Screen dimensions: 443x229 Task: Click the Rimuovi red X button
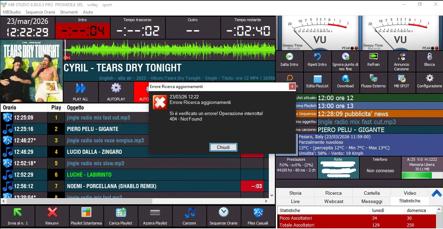click(52, 215)
